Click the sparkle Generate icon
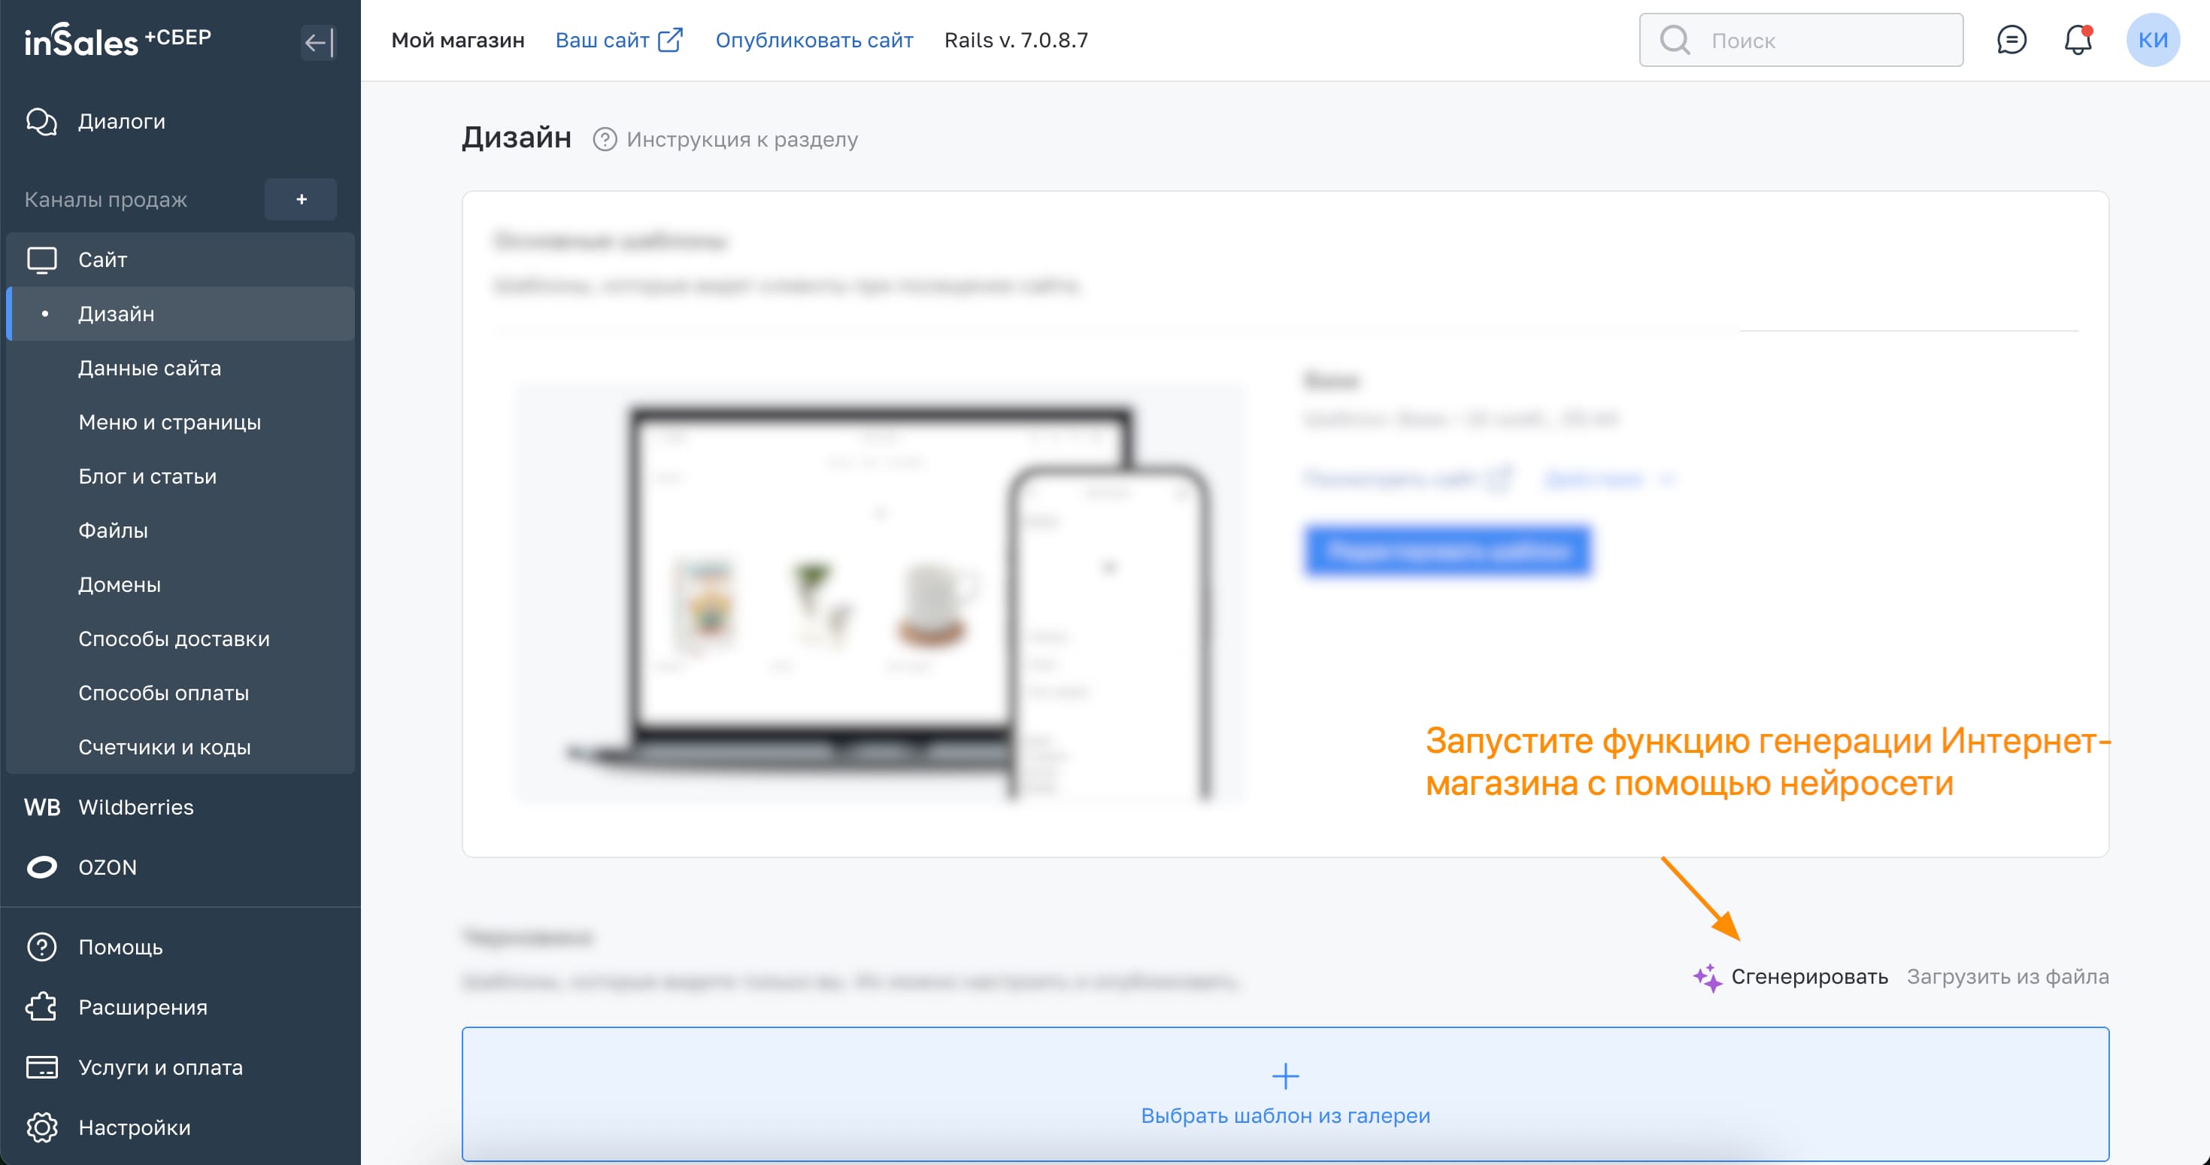Screen dimensions: 2210x1165 [1707, 977]
